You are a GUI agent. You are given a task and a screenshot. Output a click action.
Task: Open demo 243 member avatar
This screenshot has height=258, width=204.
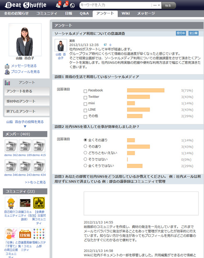(x=25, y=166)
